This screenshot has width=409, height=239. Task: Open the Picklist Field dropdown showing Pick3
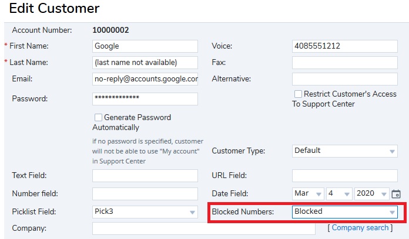click(145, 212)
